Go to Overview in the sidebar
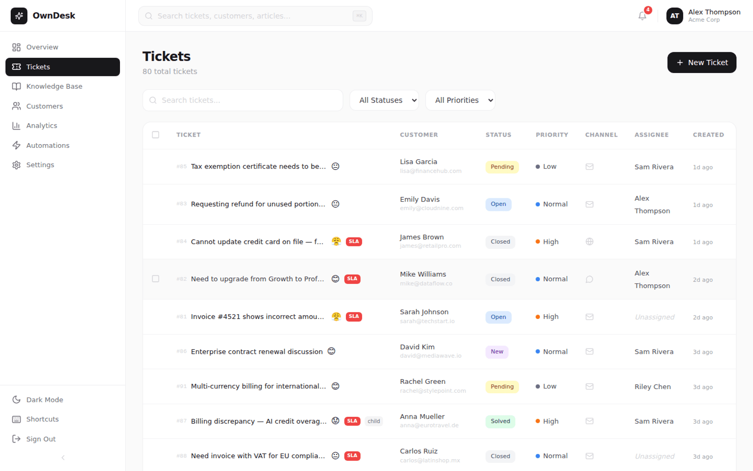 pyautogui.click(x=63, y=47)
